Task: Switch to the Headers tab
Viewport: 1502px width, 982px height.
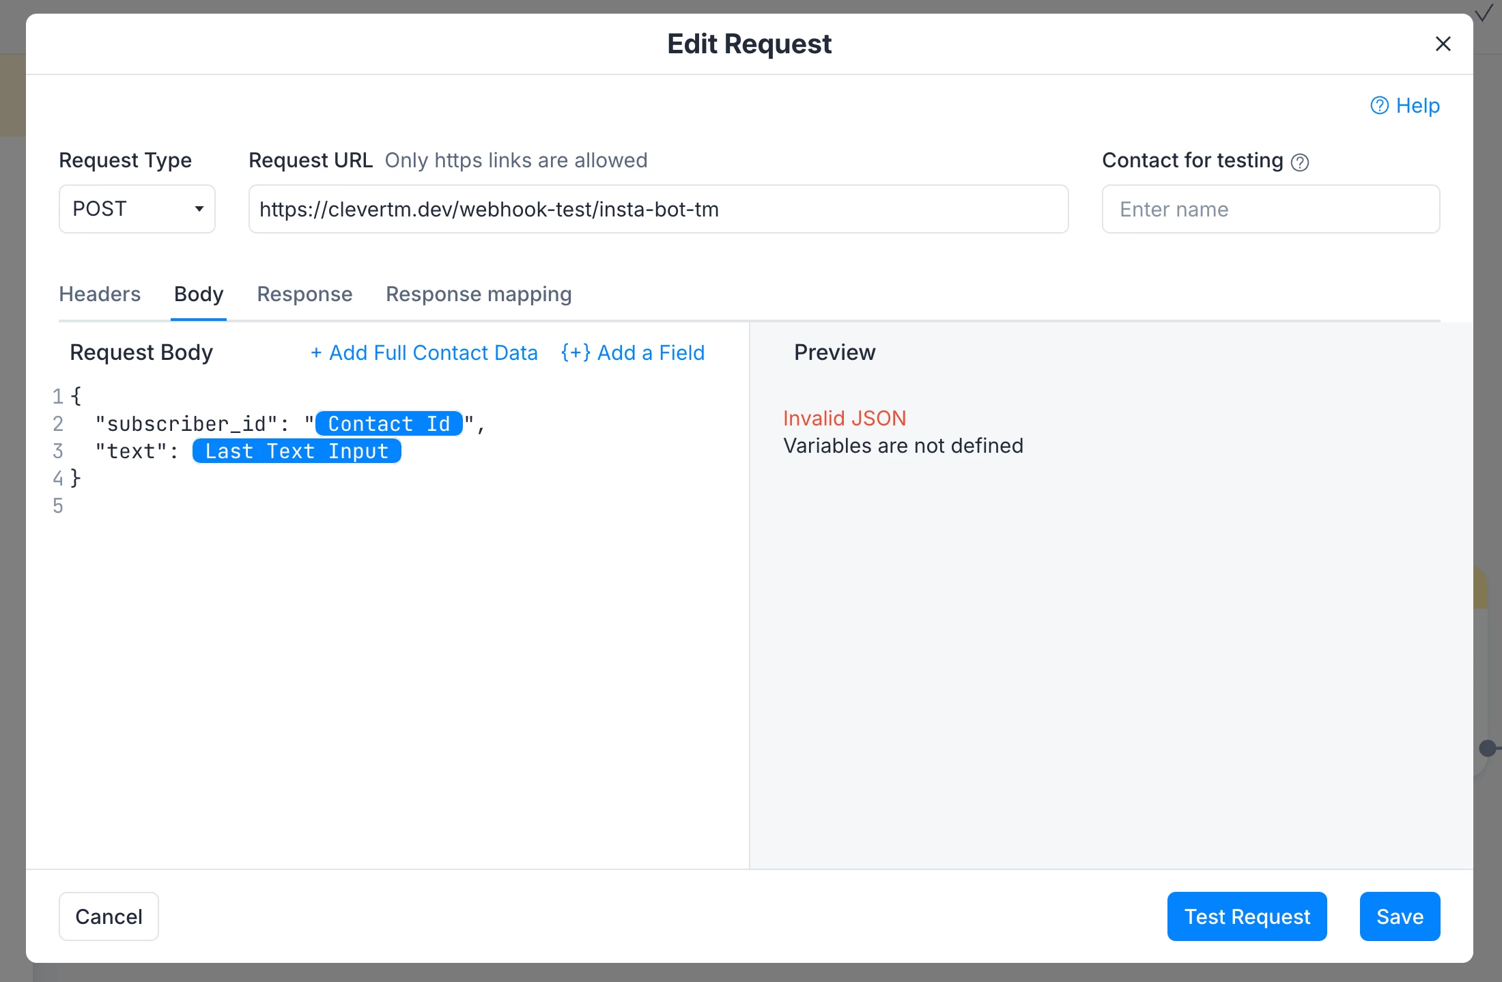Action: 100,294
